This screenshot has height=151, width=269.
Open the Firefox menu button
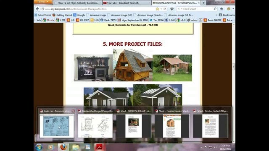43,2
